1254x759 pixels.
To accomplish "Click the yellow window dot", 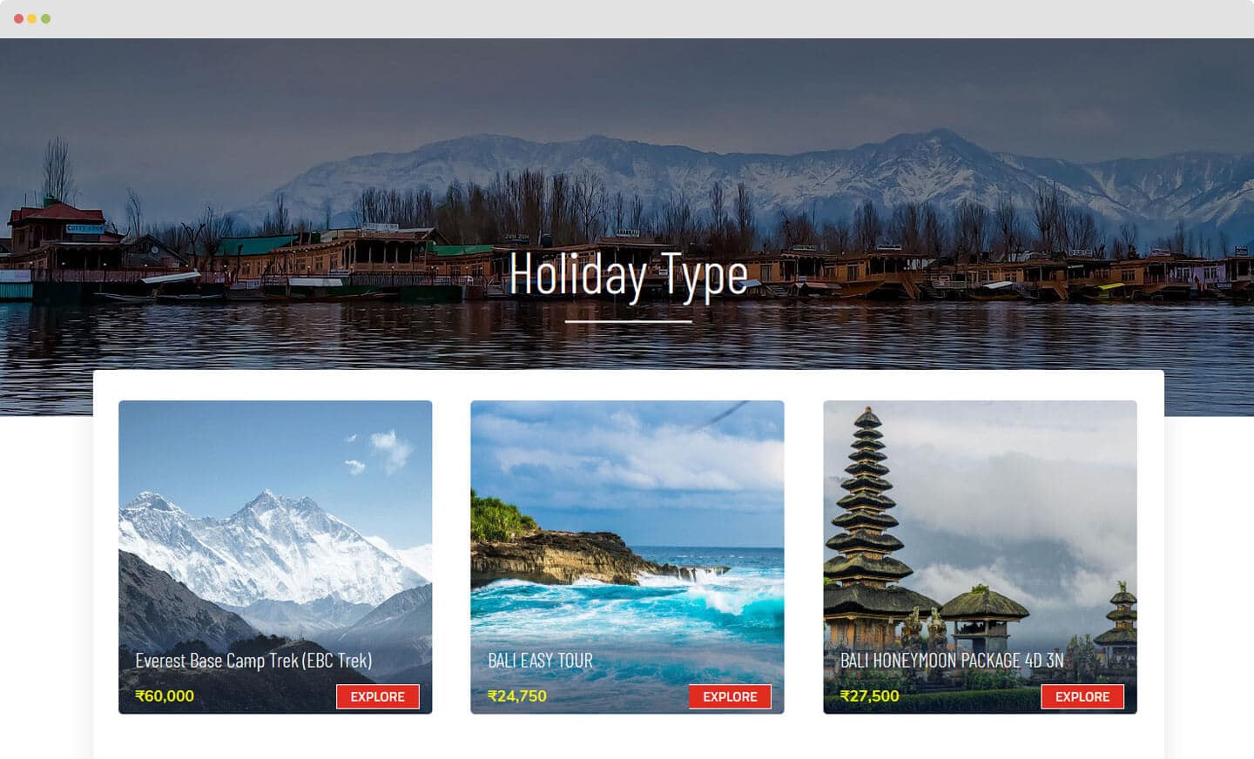I will click(32, 18).
